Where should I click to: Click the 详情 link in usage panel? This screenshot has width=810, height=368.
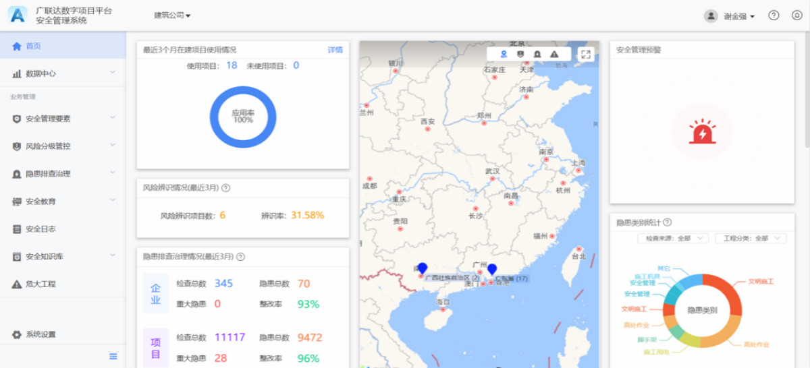[335, 50]
